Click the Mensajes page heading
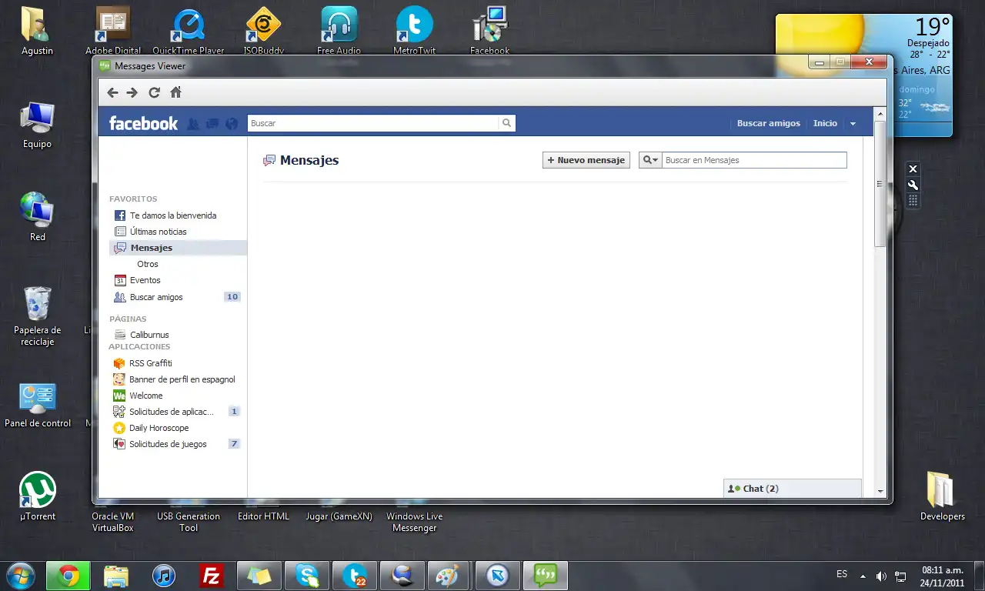Viewport: 985px width, 591px height. coord(309,160)
